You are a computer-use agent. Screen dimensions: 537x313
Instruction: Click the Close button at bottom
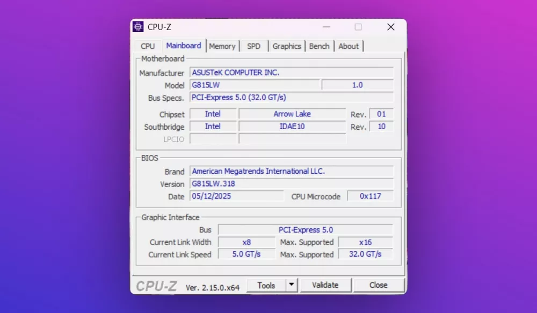(x=378, y=285)
